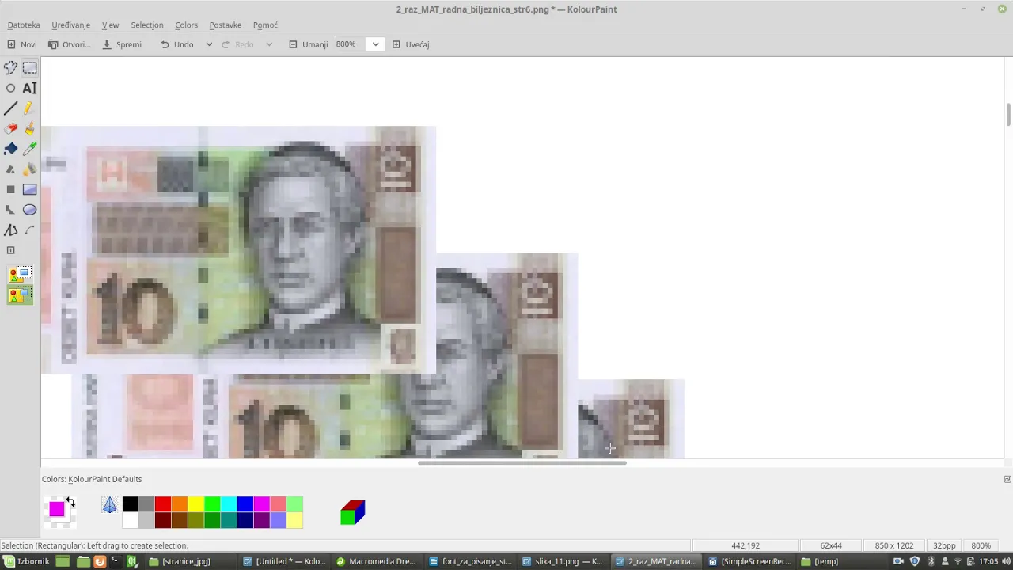
Task: Open the Selection menu
Action: [x=147, y=25]
